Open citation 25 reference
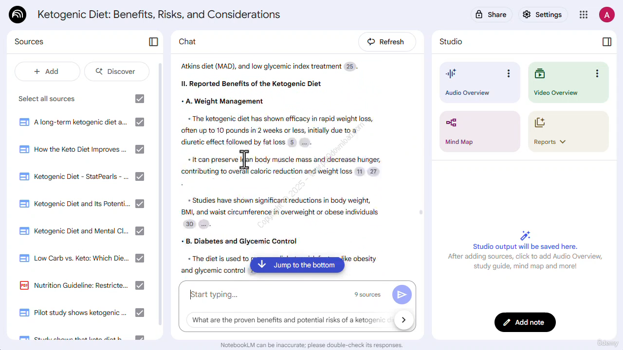The height and width of the screenshot is (350, 623). [x=350, y=67]
